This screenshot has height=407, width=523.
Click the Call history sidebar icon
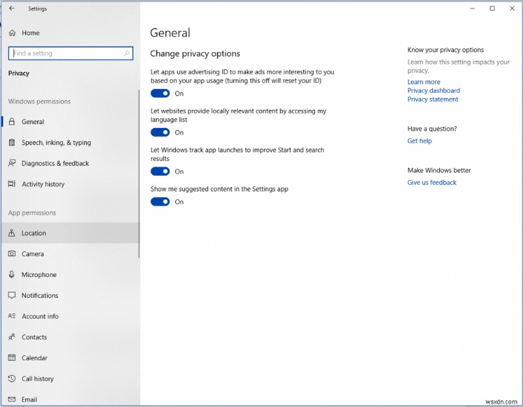click(x=12, y=379)
